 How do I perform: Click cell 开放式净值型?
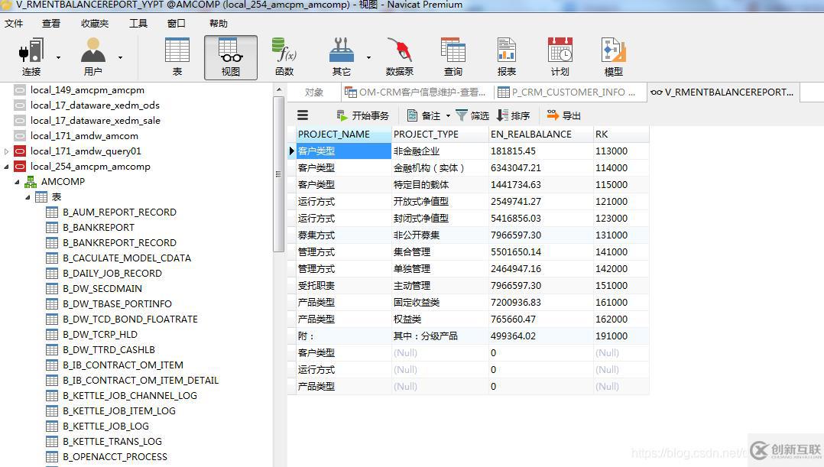440,202
